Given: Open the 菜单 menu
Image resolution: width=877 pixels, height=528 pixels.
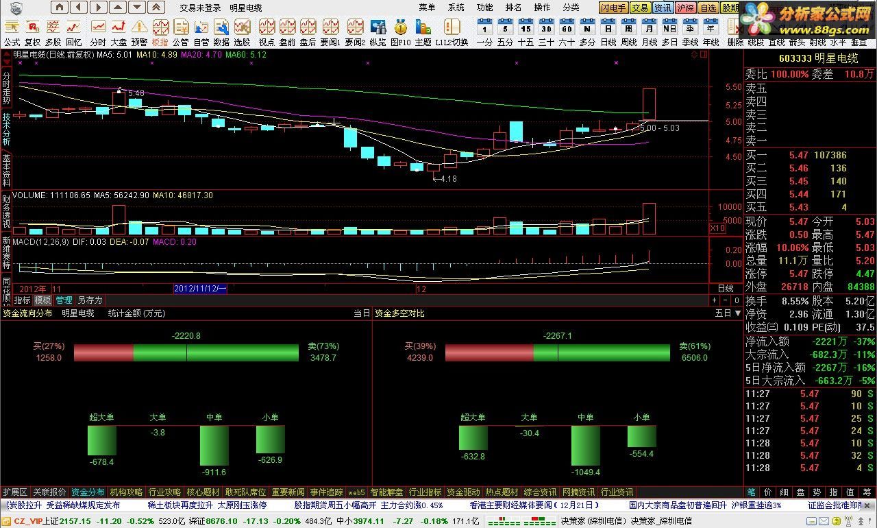Looking at the screenshot, I should click(427, 8).
